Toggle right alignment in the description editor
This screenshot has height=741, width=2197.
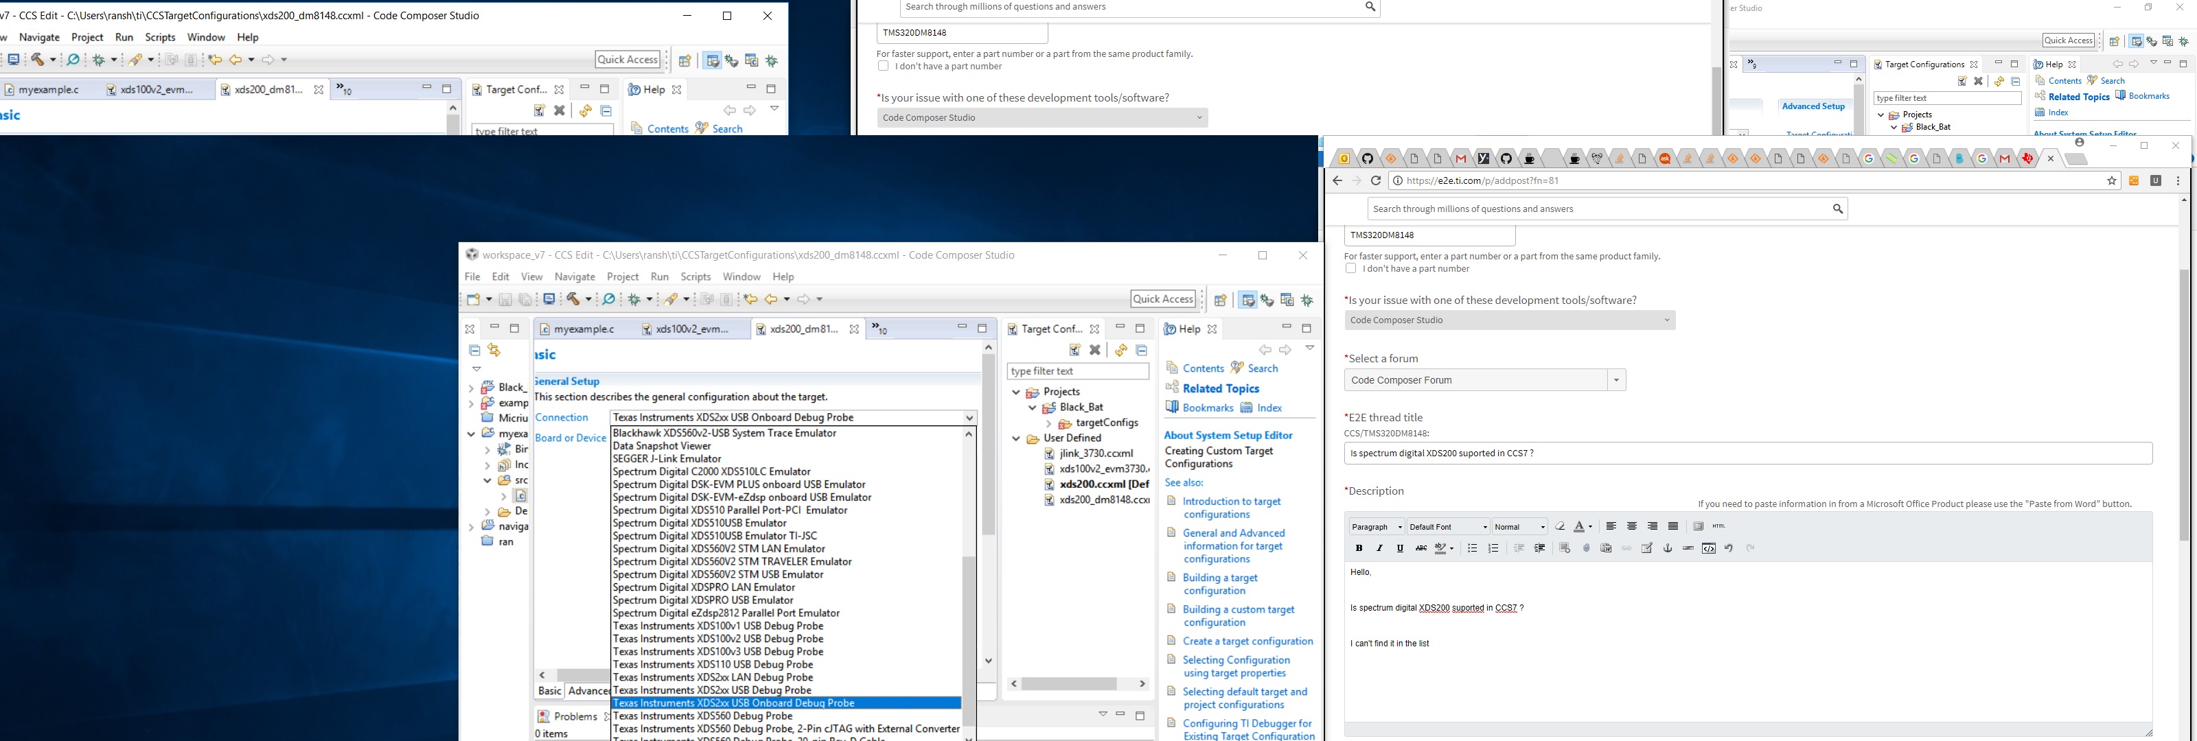tap(1652, 527)
